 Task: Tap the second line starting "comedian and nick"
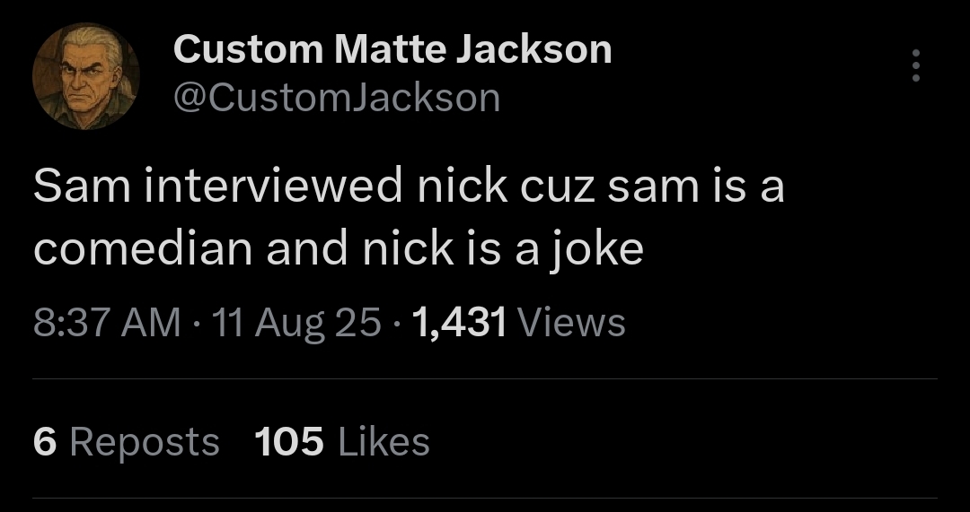click(x=339, y=250)
